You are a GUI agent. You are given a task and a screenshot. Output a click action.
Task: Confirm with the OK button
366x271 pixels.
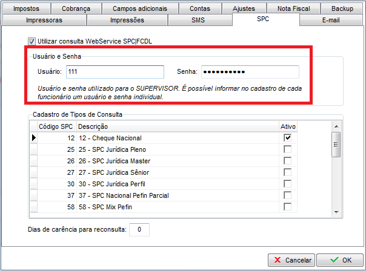point(341,260)
